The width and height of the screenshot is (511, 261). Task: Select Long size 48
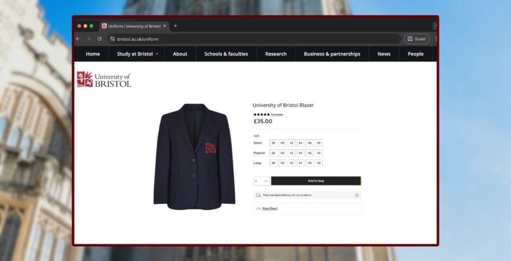tap(319, 163)
